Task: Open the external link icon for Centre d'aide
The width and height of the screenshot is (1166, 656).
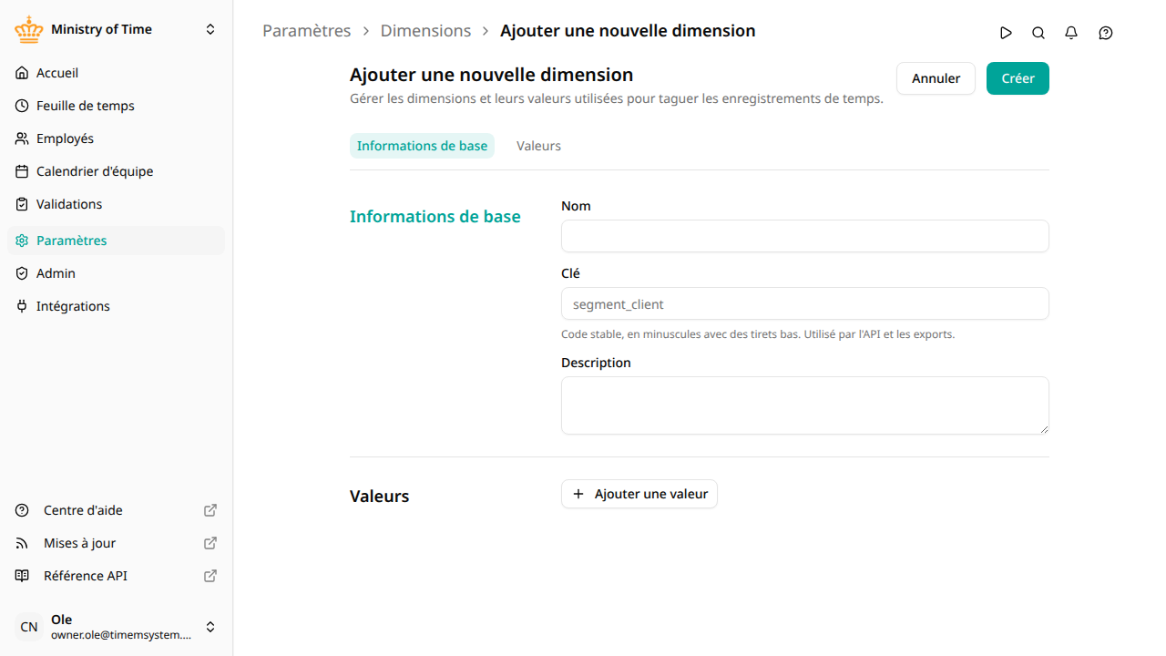Action: point(210,510)
